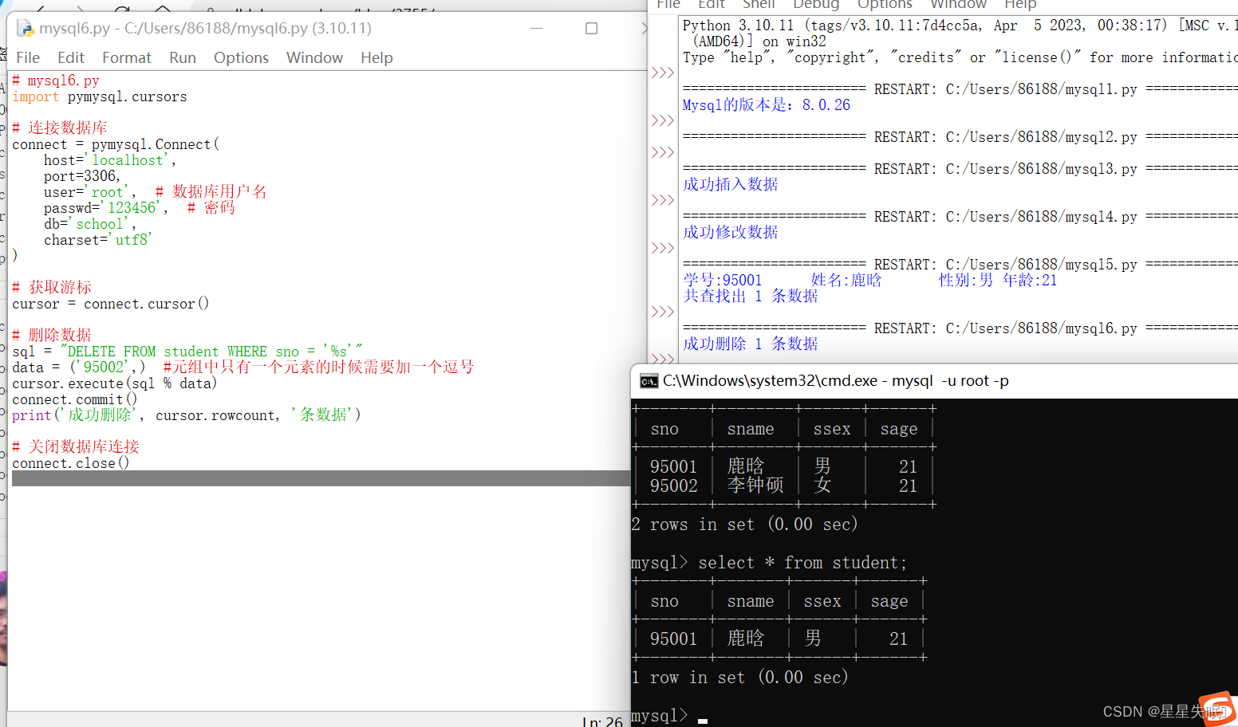Viewport: 1238px width, 727px height.
Task: Minimize the mysql6.py editor window
Action: (537, 28)
